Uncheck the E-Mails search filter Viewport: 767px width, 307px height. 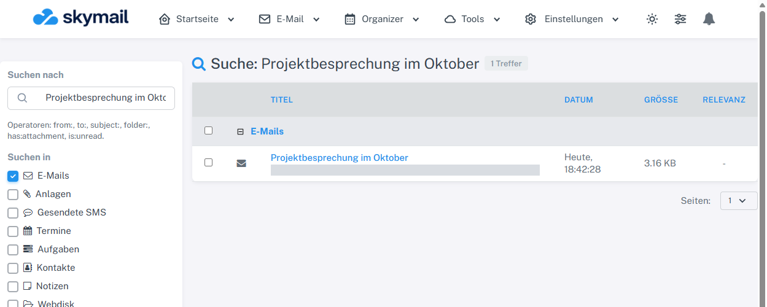(13, 176)
